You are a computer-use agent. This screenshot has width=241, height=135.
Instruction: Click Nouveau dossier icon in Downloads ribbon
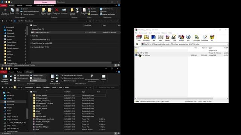click(x=72, y=12)
